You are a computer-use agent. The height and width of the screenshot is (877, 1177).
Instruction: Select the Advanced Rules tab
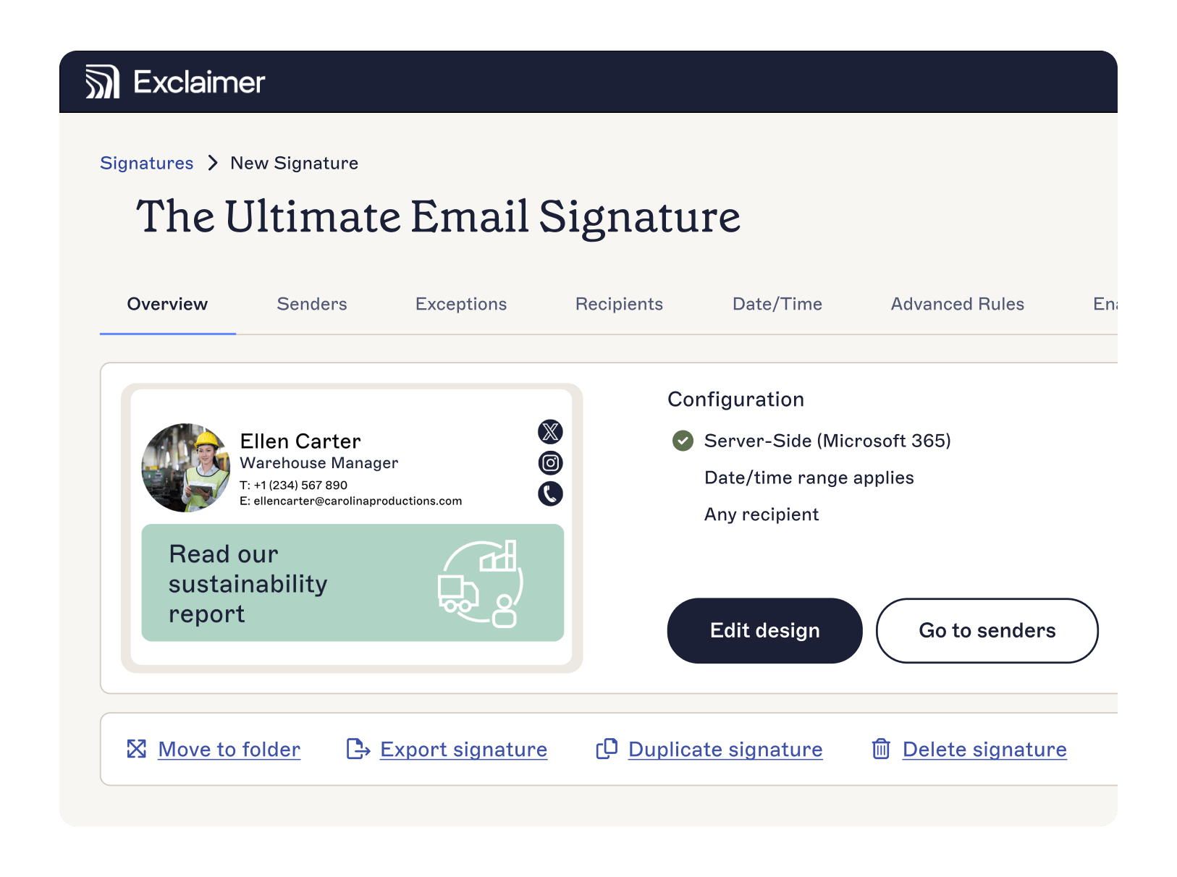(x=957, y=304)
